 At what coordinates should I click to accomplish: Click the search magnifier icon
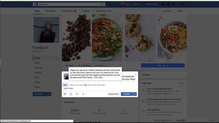pos(102,4)
